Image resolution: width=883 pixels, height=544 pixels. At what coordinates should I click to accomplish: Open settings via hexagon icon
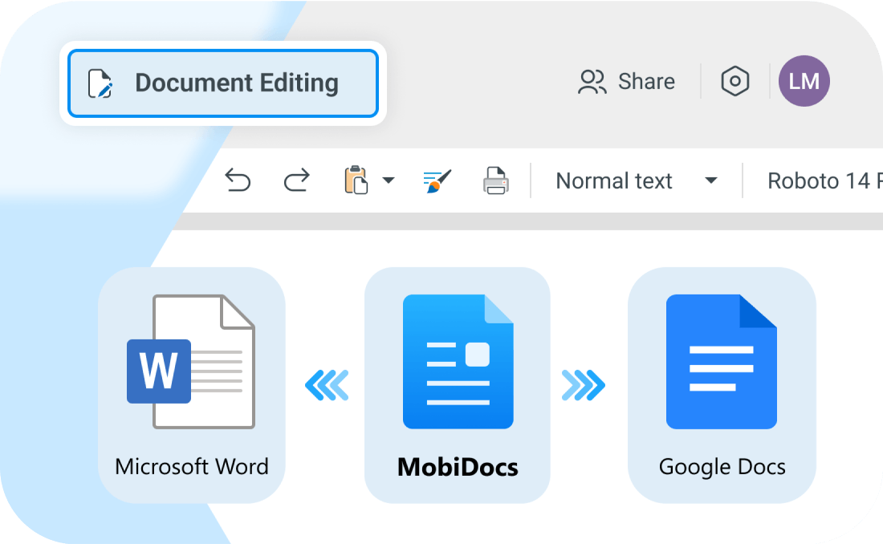(735, 81)
